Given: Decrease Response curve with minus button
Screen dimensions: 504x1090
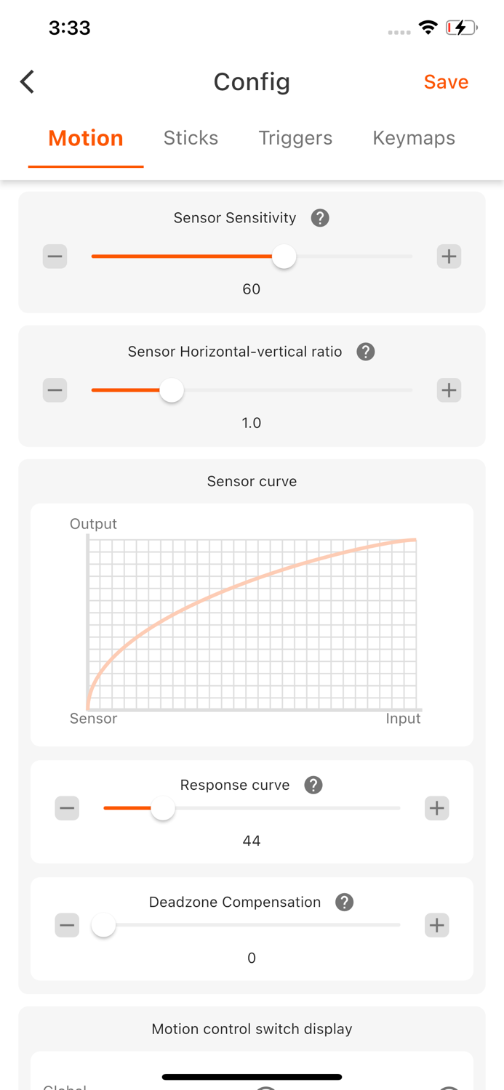Looking at the screenshot, I should [x=68, y=808].
